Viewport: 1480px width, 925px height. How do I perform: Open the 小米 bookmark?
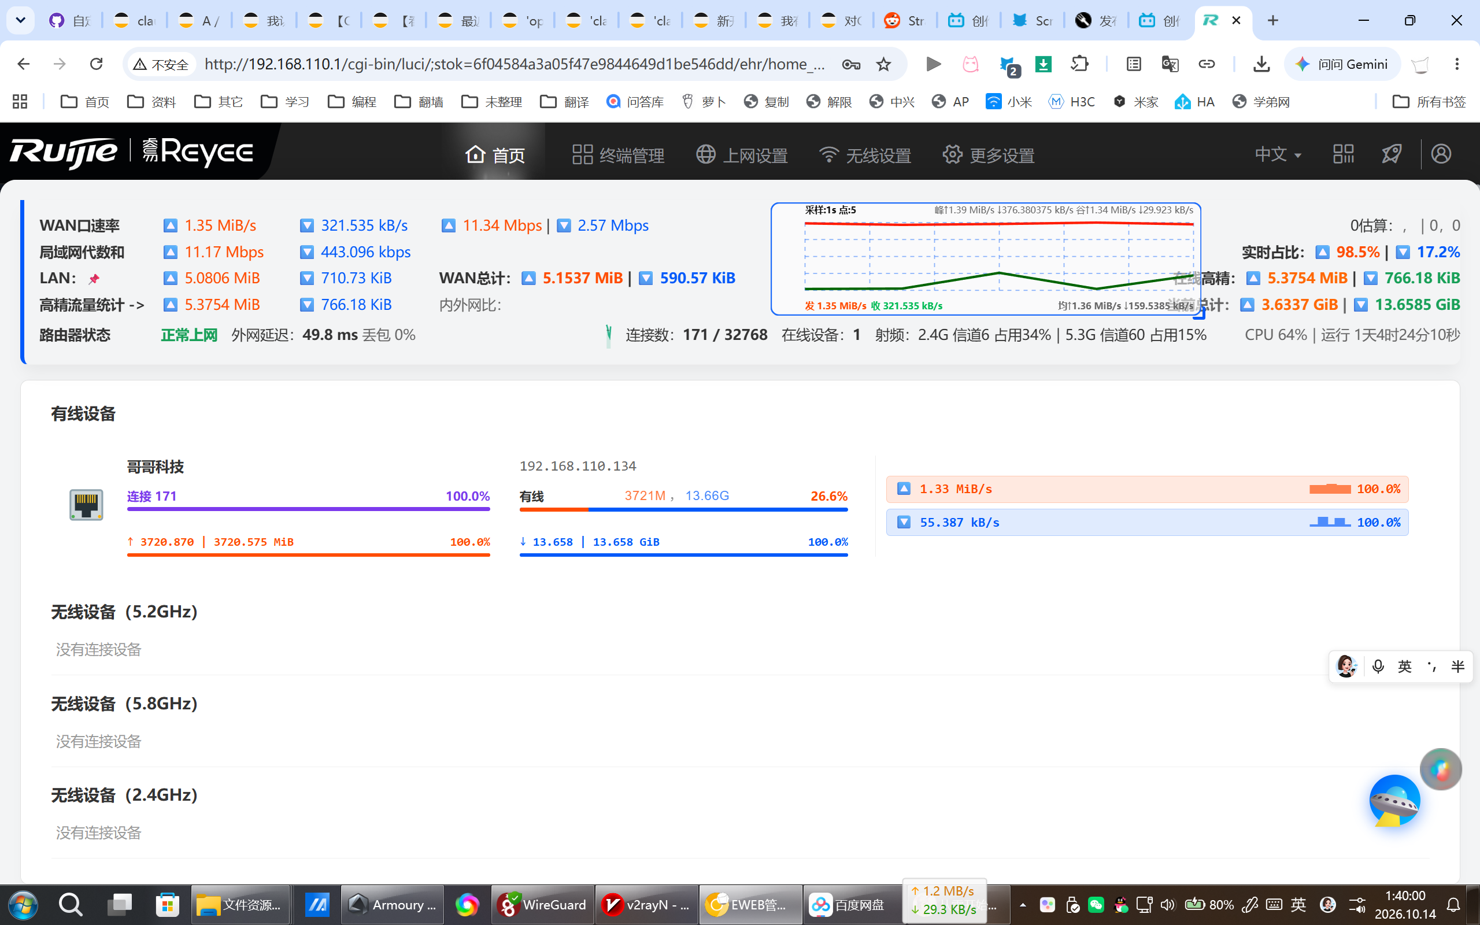(1008, 102)
